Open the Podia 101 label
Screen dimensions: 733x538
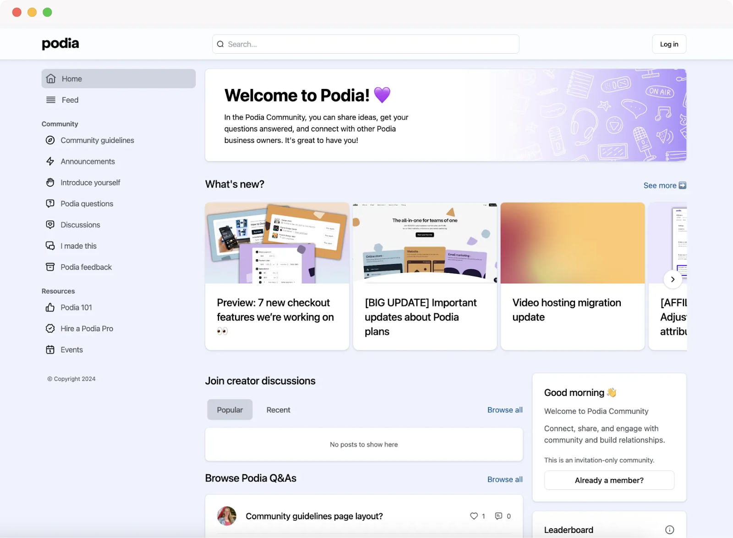77,307
